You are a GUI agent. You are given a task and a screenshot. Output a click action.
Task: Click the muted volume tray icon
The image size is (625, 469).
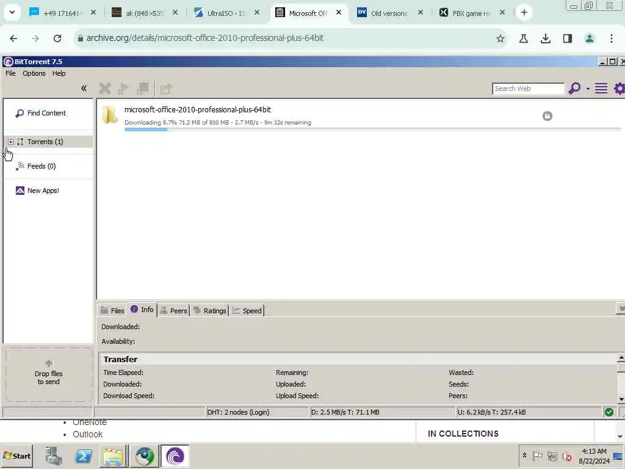[566, 456]
